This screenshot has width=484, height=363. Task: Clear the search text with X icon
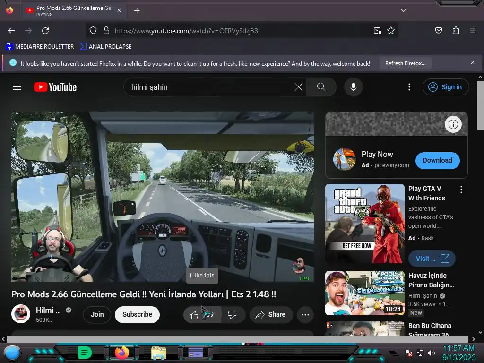click(x=299, y=87)
